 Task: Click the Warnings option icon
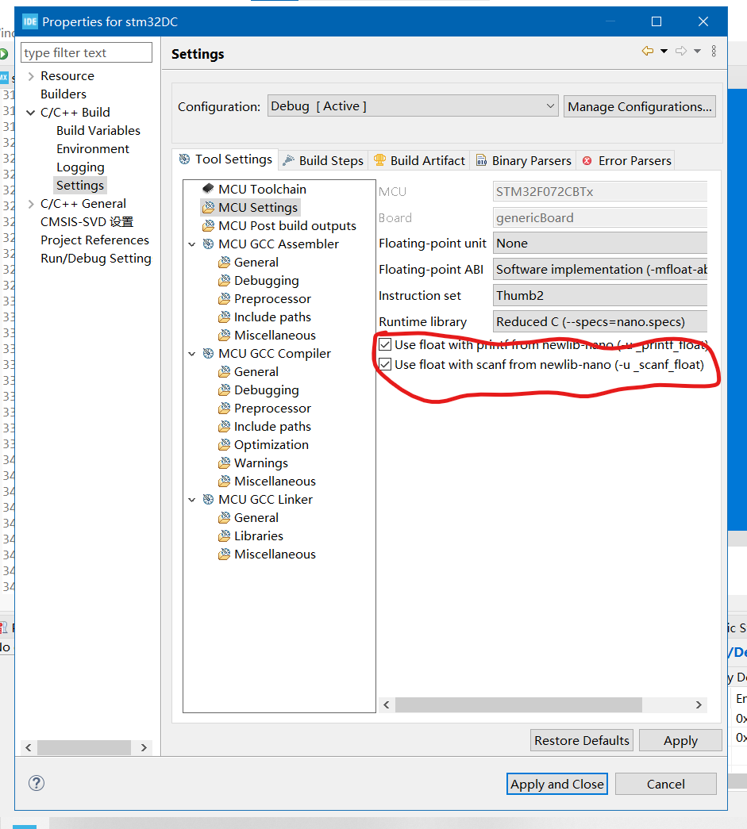pyautogui.click(x=225, y=462)
